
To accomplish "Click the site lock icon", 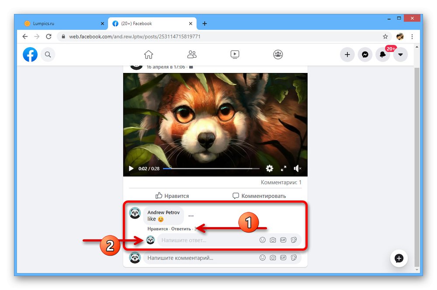I will [63, 37].
